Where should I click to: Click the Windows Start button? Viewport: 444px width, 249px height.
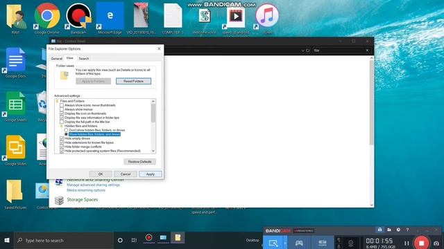7,240
